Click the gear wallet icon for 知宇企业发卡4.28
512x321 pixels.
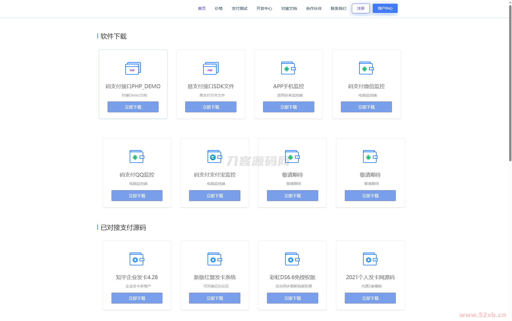pyautogui.click(x=137, y=259)
